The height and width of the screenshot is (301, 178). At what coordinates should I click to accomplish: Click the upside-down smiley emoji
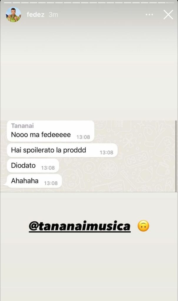pos(143,226)
